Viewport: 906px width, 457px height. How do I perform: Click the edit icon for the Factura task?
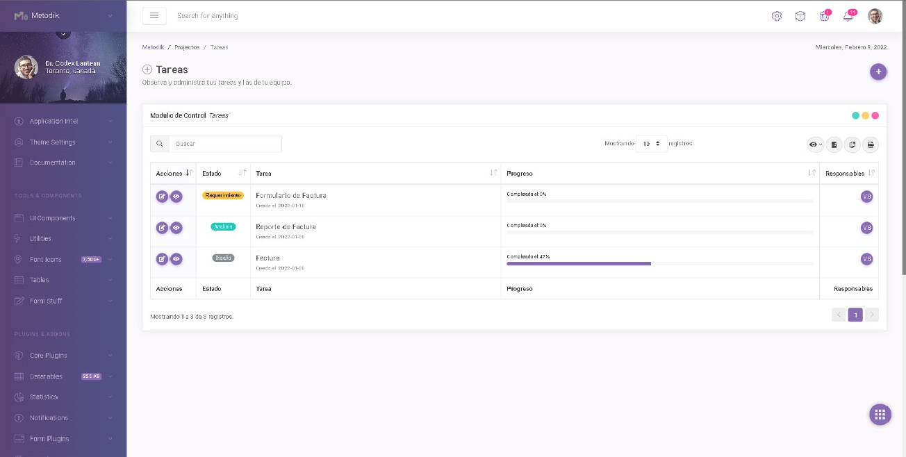click(162, 259)
